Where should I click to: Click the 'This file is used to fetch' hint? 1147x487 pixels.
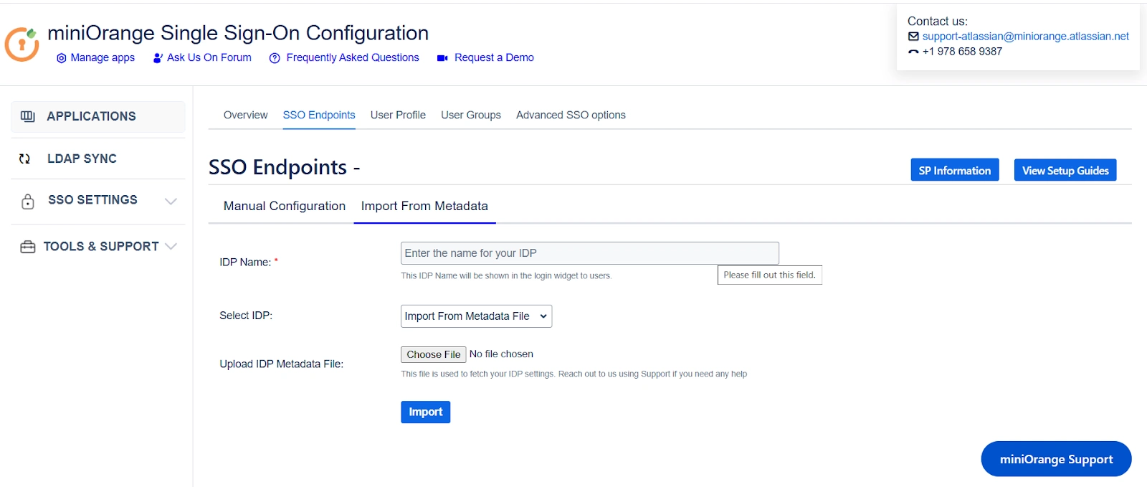(x=573, y=374)
